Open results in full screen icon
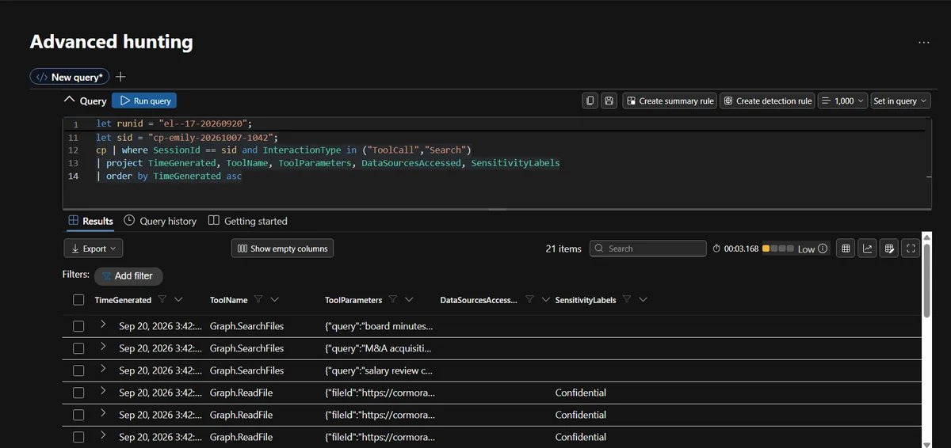 point(911,249)
